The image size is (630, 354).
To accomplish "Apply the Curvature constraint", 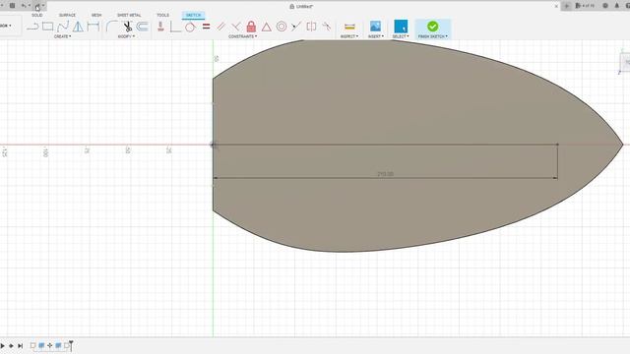I will click(x=326, y=27).
